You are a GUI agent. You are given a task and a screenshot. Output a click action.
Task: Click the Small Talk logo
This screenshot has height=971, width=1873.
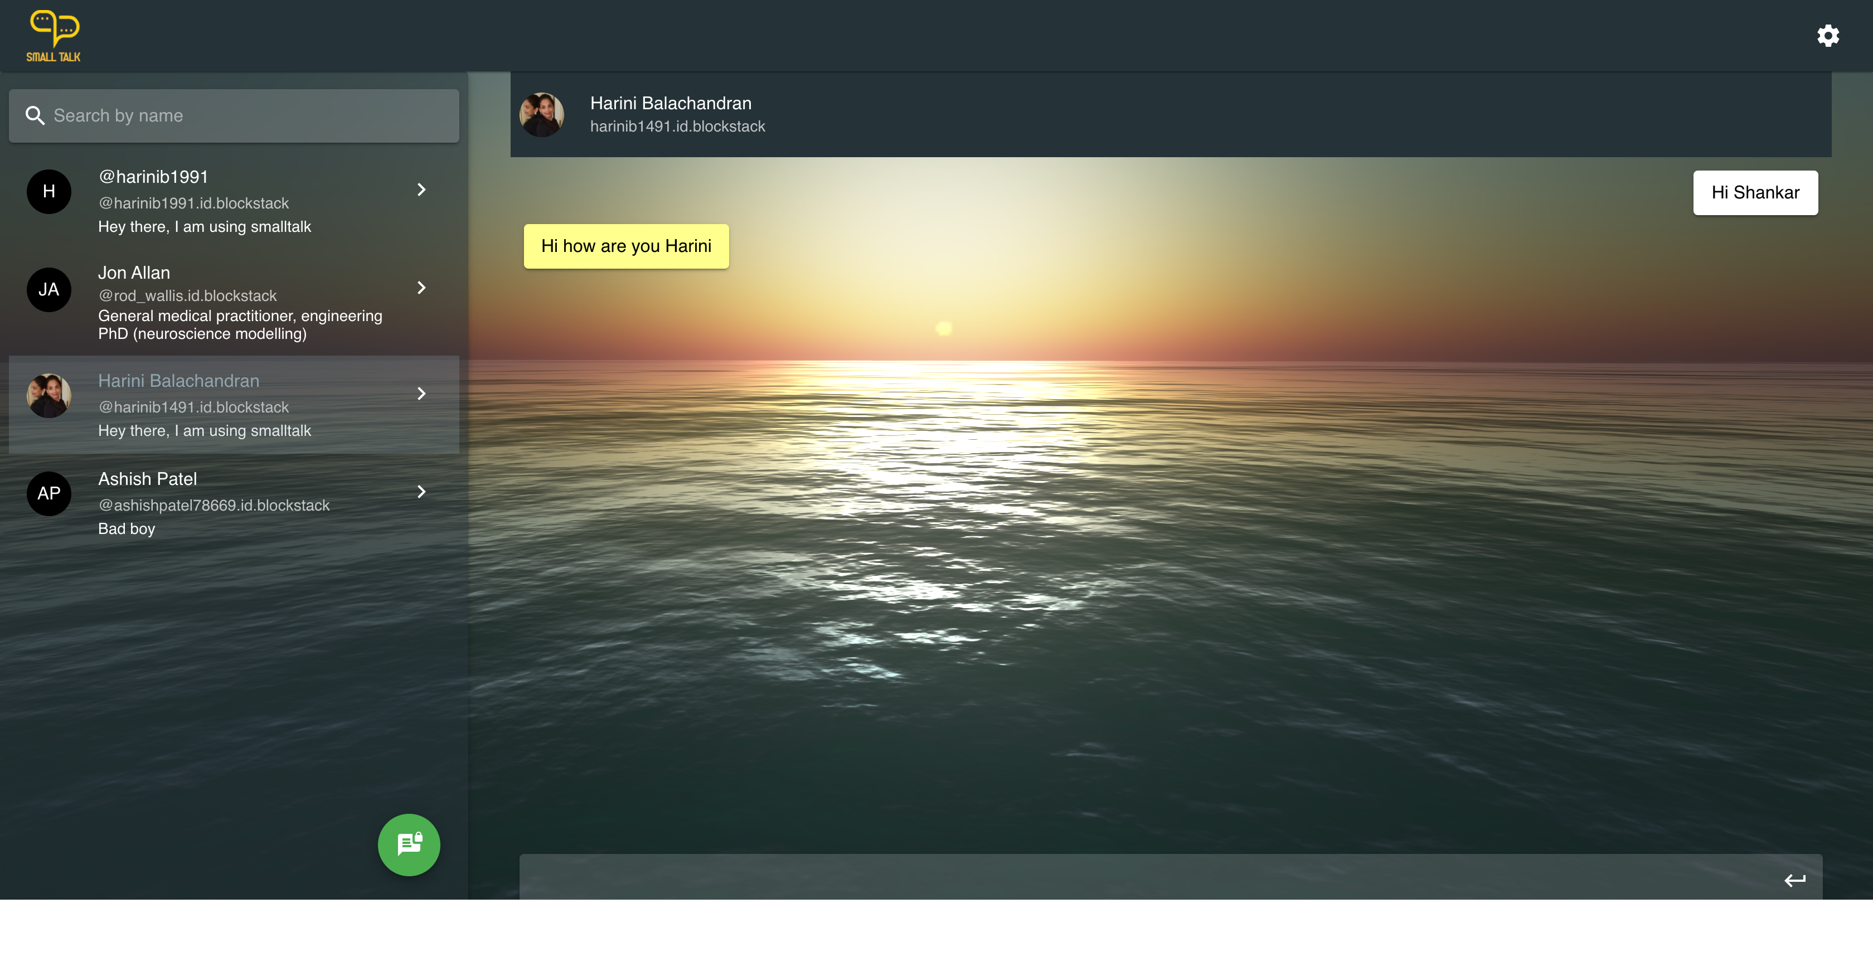click(x=54, y=36)
